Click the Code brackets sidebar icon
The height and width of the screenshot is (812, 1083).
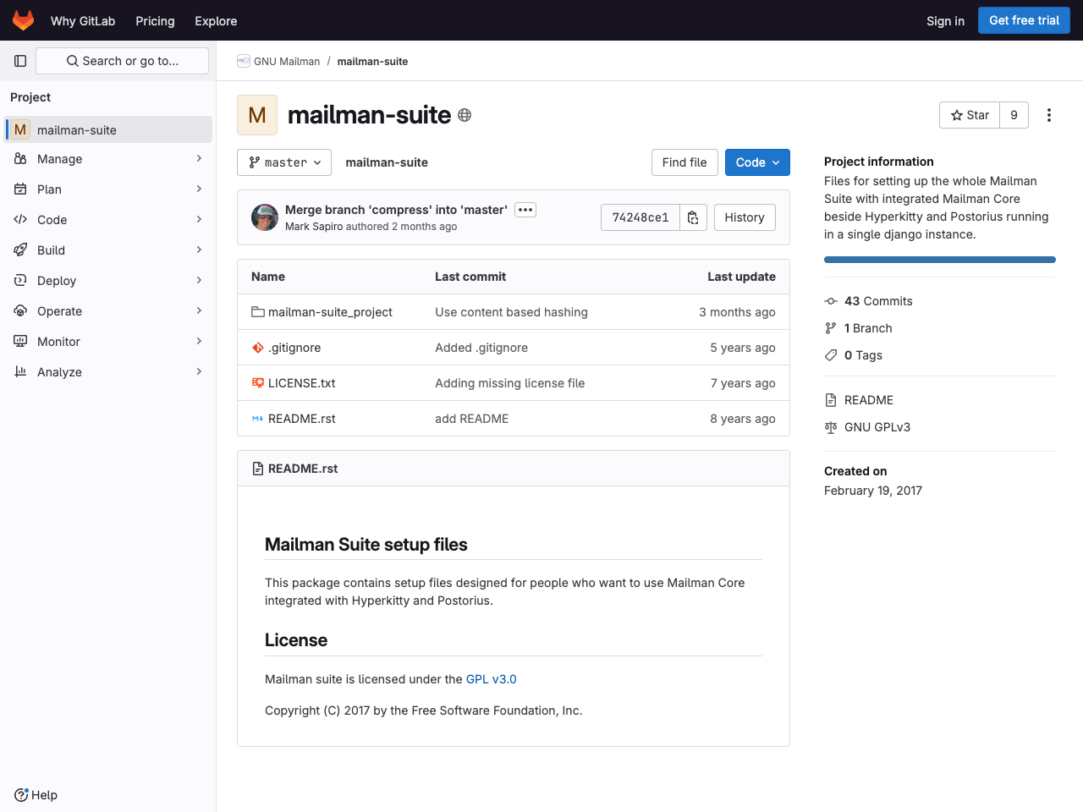20,220
